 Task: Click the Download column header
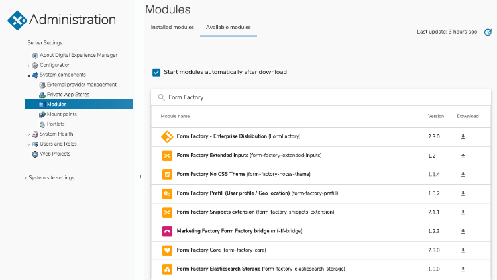tap(468, 117)
